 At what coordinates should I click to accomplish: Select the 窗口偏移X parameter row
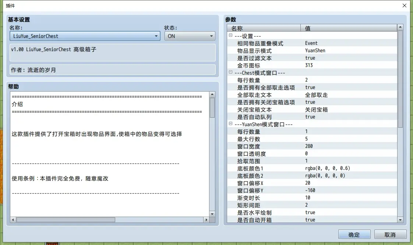pyautogui.click(x=312, y=183)
